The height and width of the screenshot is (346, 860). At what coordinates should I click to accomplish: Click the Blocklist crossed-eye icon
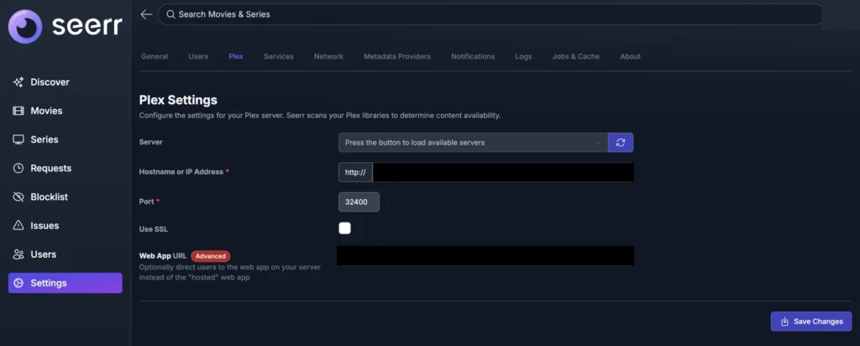tap(18, 197)
